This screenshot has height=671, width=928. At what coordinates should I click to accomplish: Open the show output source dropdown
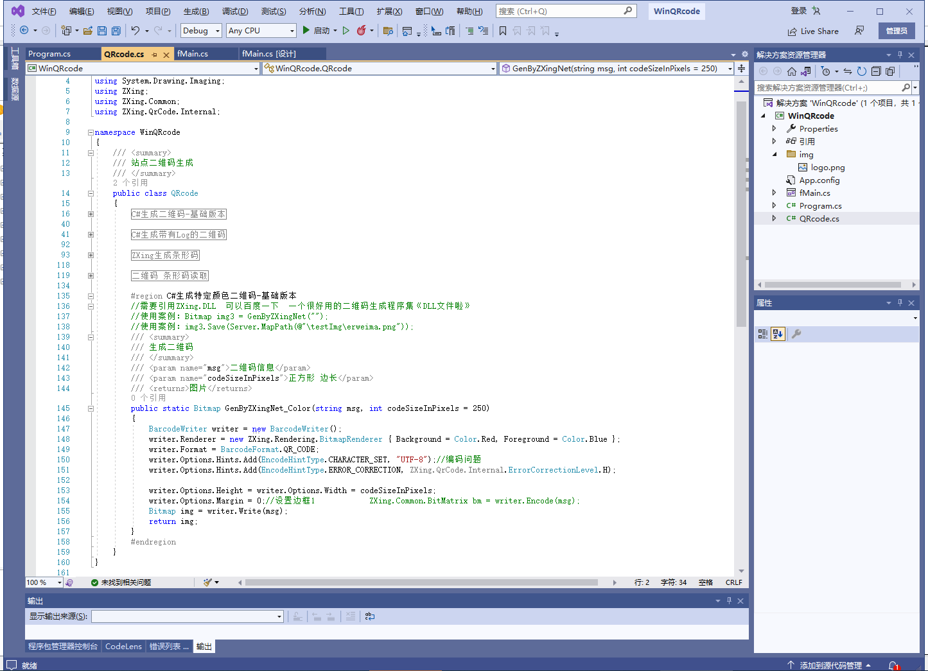188,616
